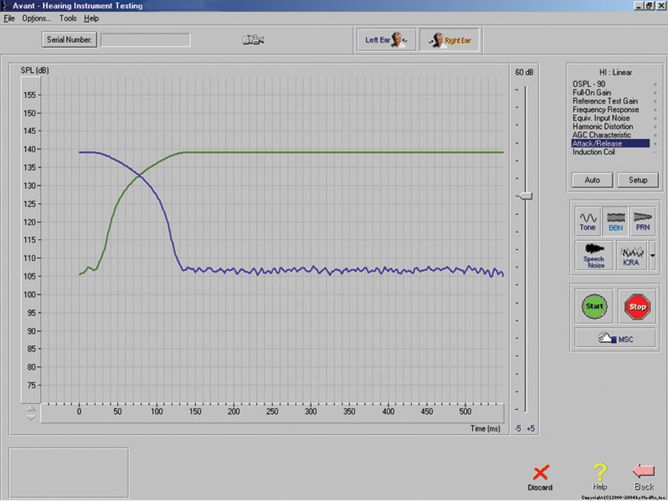
Task: Open the extra signals dropdown beside ICRA
Action: (x=653, y=256)
